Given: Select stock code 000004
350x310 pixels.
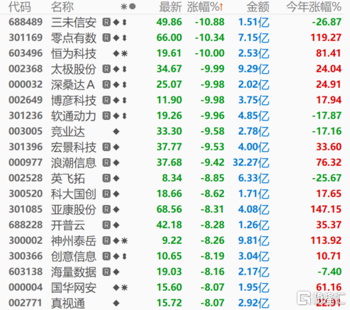Looking at the screenshot, I should pyautogui.click(x=26, y=287).
